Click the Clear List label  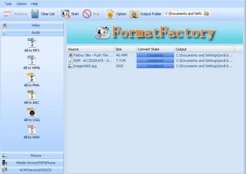48,14
